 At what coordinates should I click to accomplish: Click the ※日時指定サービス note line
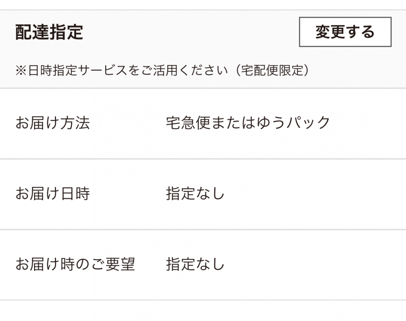point(162,71)
